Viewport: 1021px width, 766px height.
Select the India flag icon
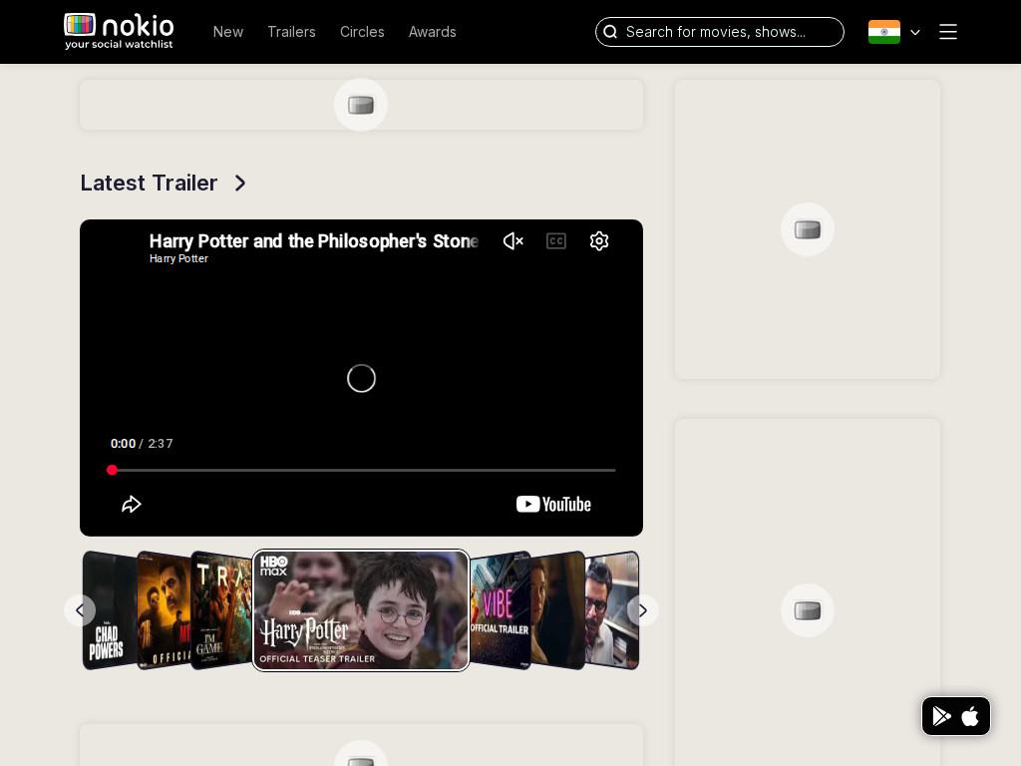[884, 32]
